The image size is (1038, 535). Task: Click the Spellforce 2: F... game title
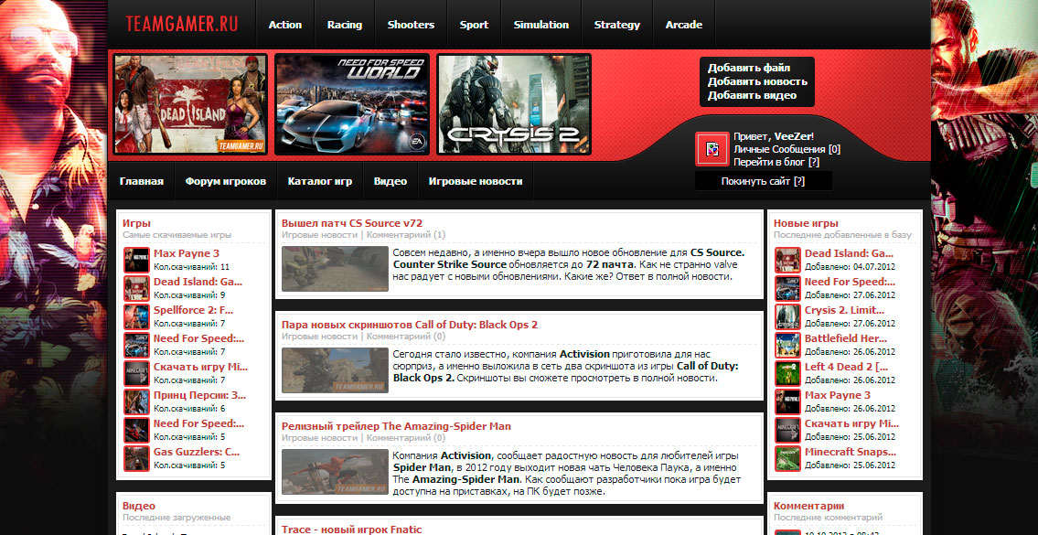pos(193,310)
